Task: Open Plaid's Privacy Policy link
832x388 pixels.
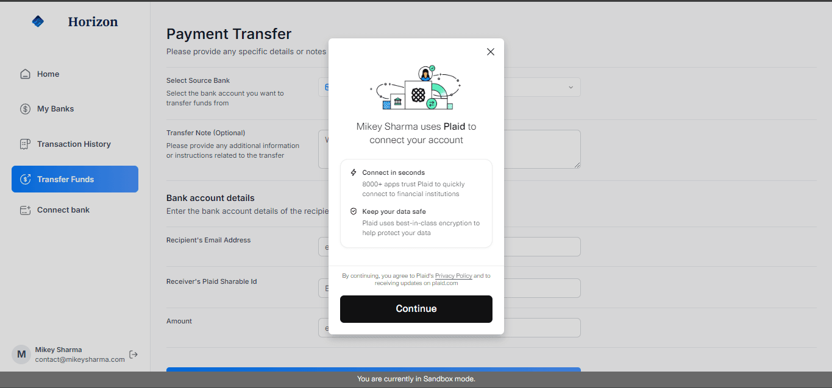Action: click(453, 276)
